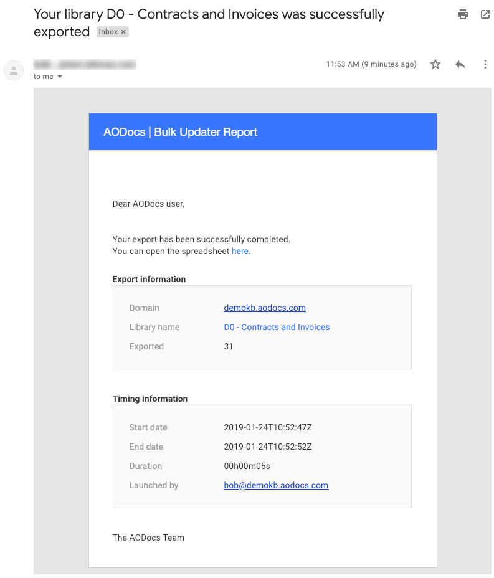Click the End date value 2019-01-24T10:52:52Z
Screen dimensions: 494x578
(x=268, y=447)
